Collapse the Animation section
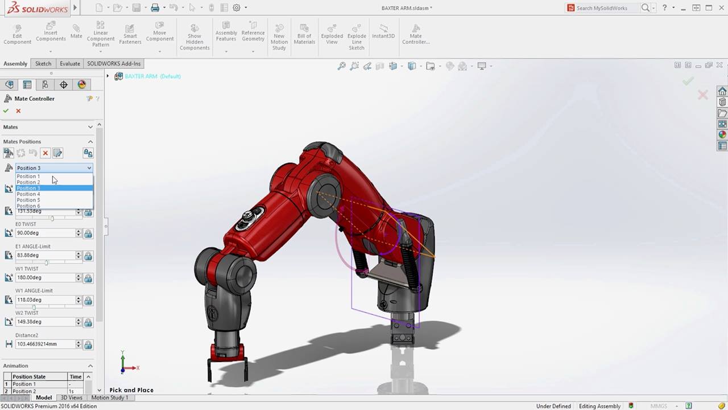This screenshot has width=728, height=410. click(x=90, y=366)
